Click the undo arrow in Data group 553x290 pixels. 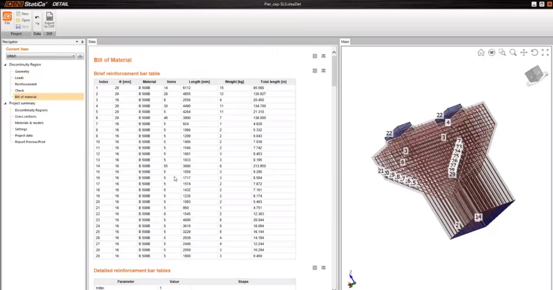click(x=37, y=17)
